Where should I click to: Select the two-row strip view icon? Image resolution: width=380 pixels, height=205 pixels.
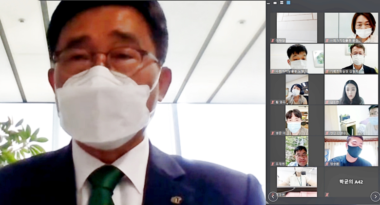click(x=282, y=2)
